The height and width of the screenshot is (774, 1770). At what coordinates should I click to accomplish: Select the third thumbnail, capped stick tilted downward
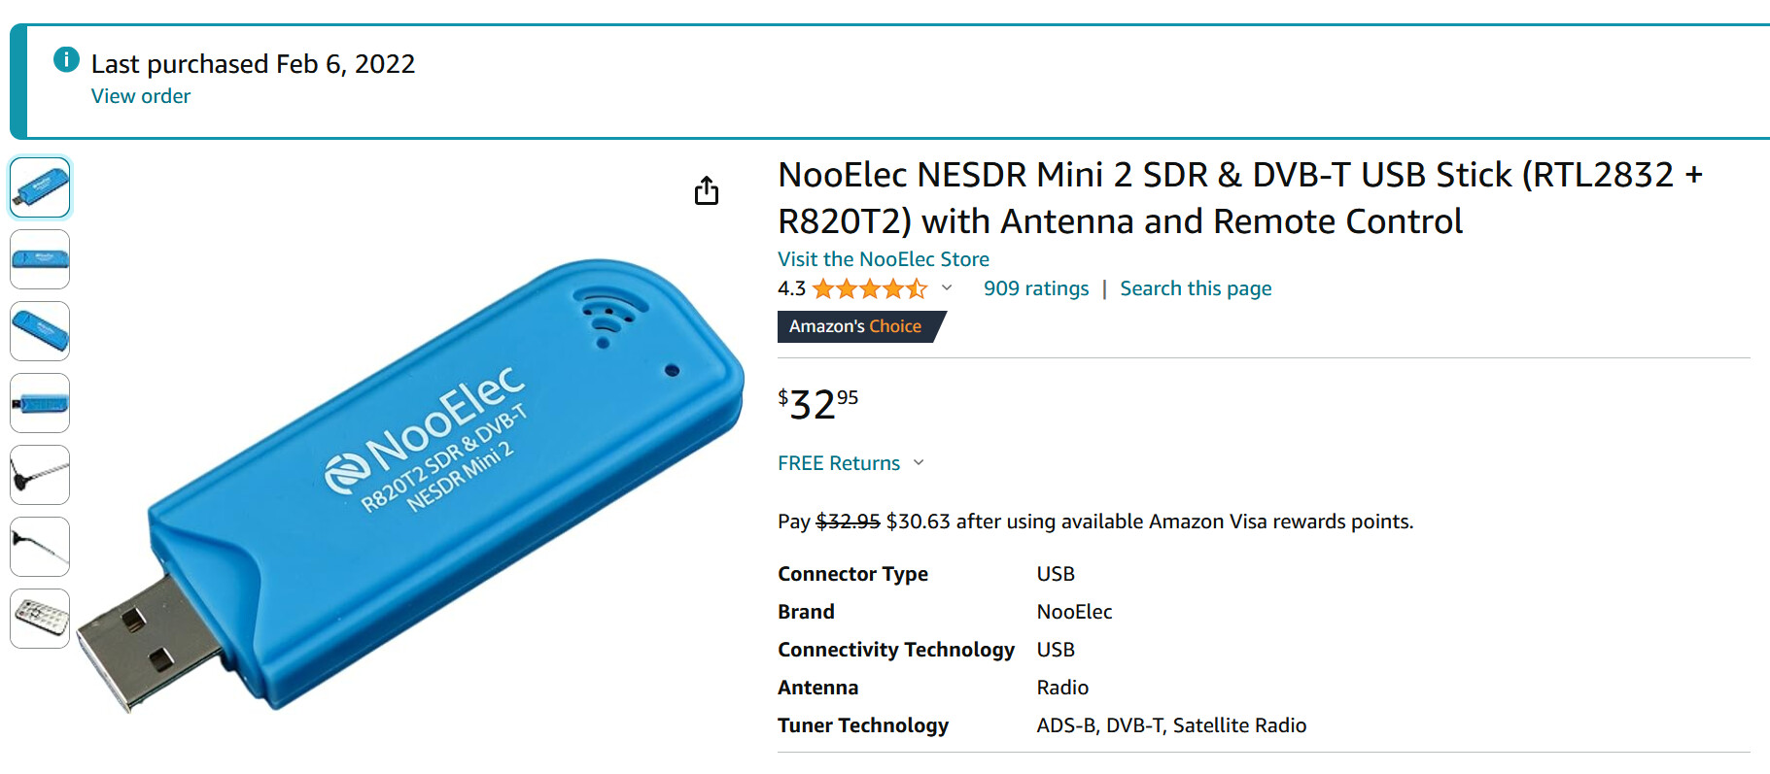(x=40, y=331)
